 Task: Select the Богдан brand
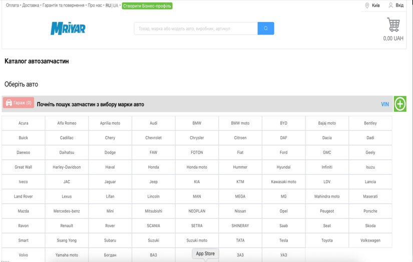(110, 255)
